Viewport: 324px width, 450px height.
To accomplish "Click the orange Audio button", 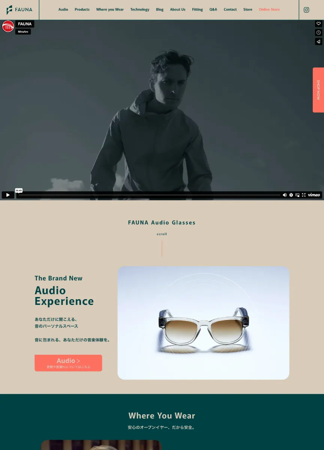I will 68,363.
